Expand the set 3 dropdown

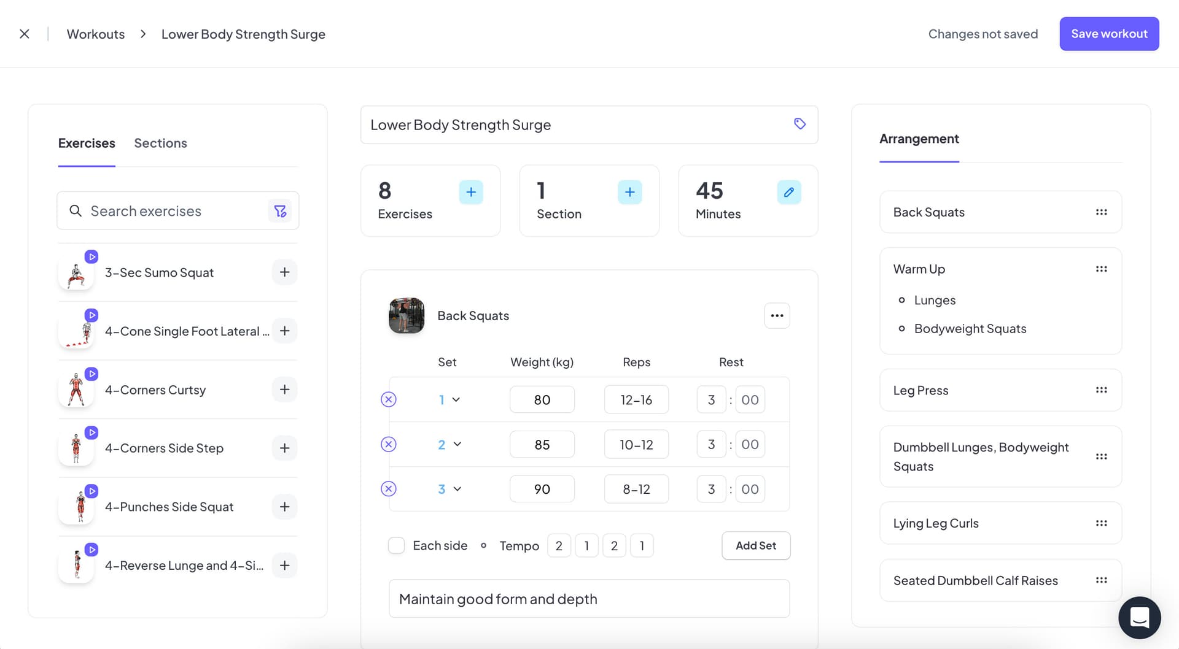457,489
